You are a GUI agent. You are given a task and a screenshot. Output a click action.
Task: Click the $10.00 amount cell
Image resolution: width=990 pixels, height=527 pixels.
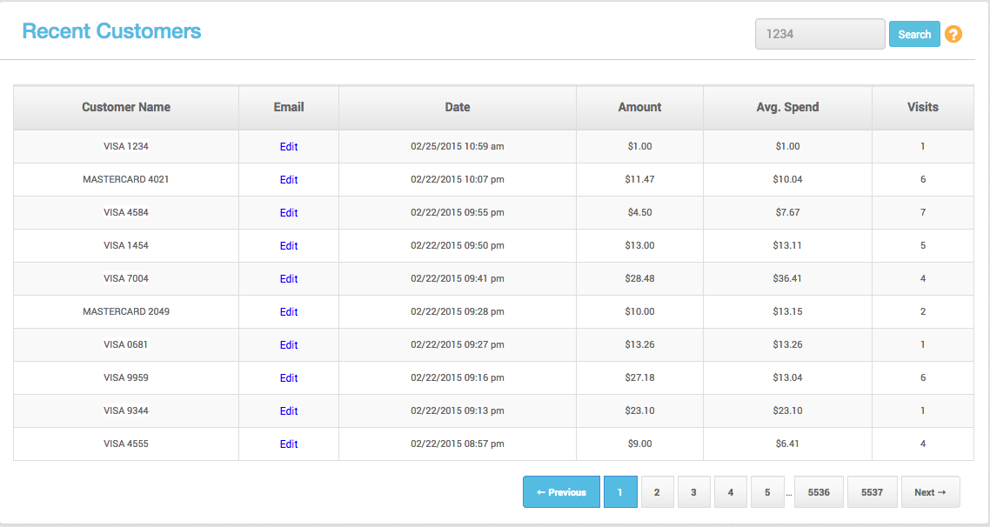tap(639, 312)
